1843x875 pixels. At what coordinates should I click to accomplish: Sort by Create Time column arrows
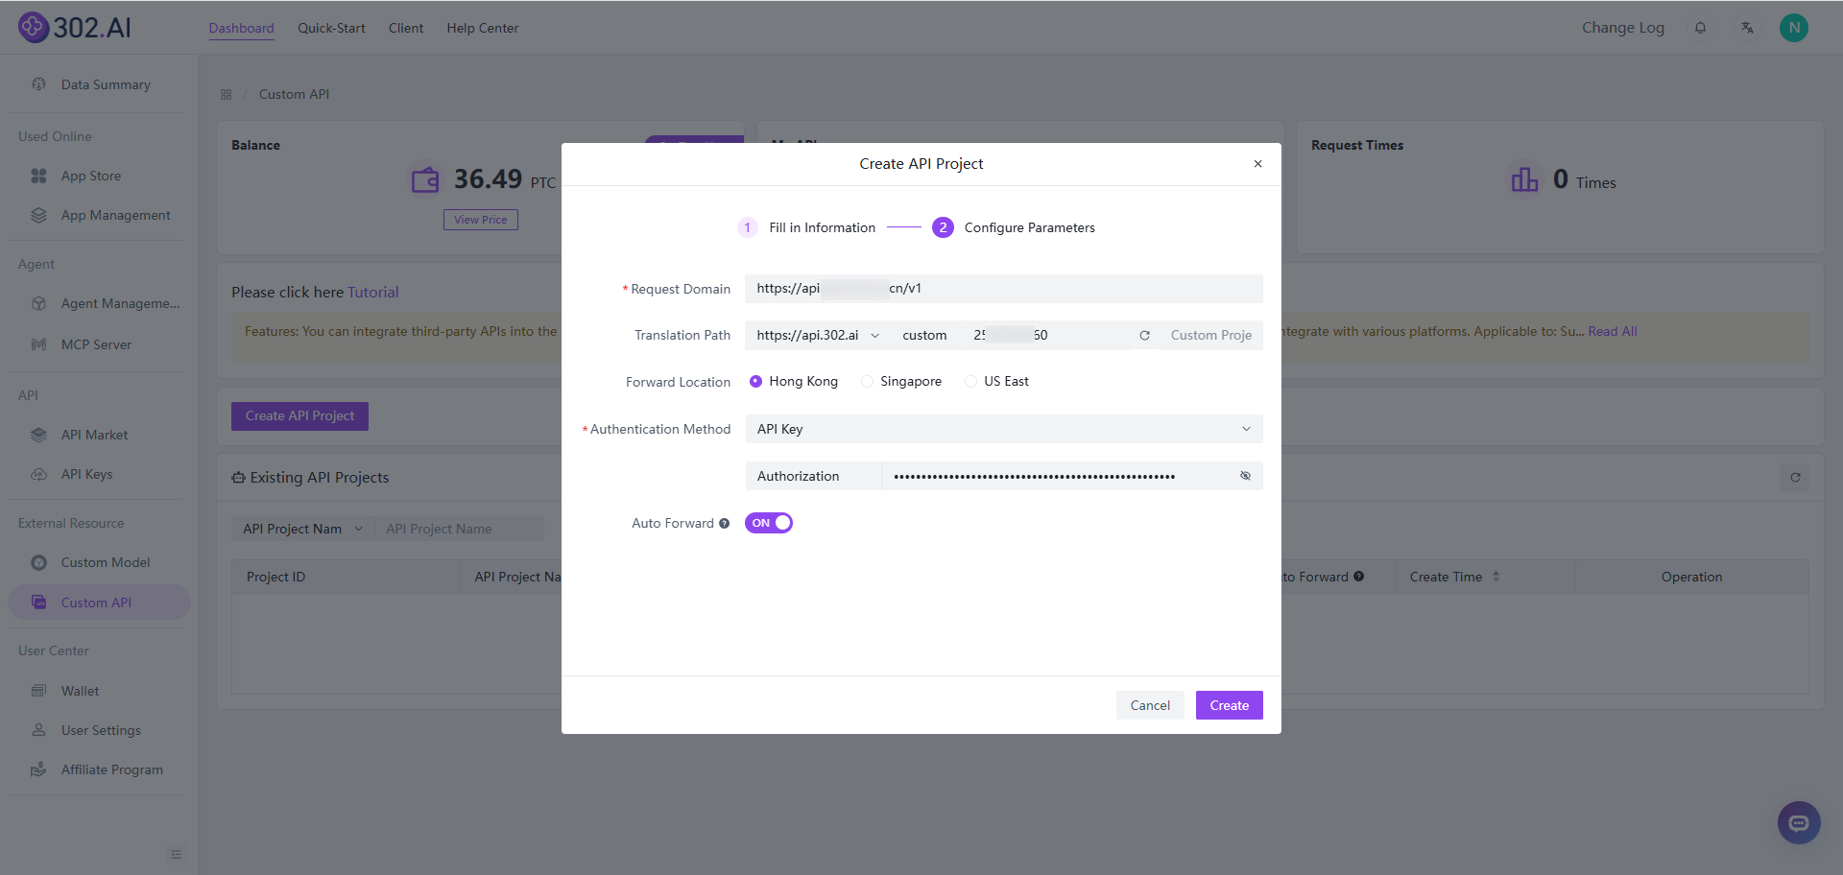pyautogui.click(x=1496, y=577)
